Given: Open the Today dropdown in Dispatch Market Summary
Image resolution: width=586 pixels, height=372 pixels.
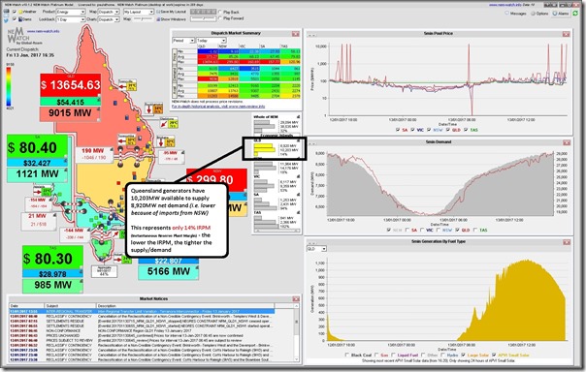Looking at the screenshot, I should [x=212, y=41].
